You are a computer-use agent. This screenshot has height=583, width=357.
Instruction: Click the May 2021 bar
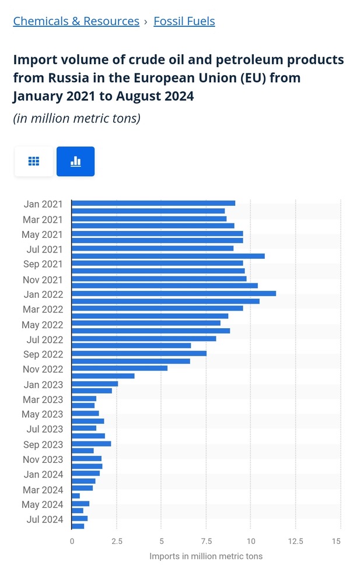click(x=157, y=233)
